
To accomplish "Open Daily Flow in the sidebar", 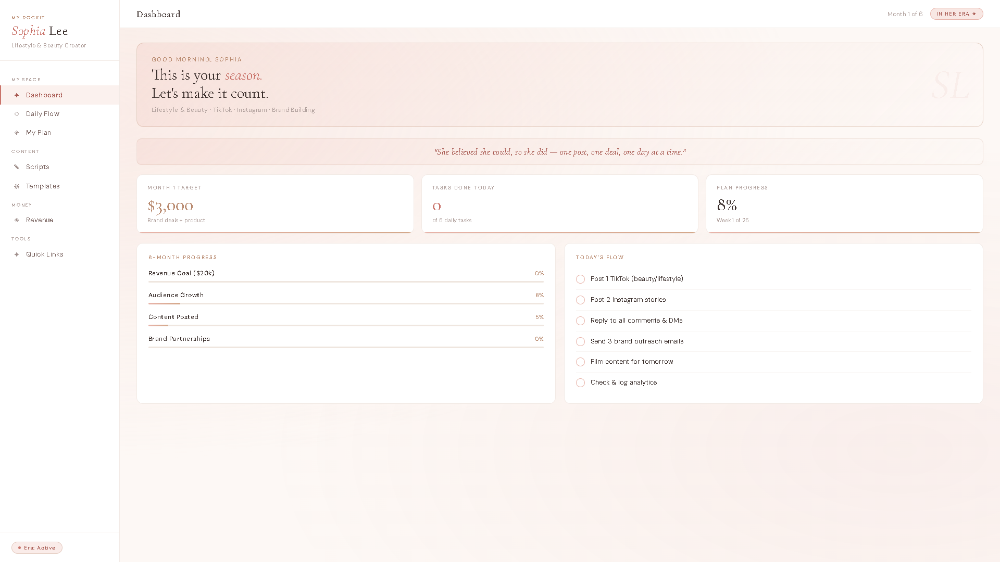I will (60, 114).
